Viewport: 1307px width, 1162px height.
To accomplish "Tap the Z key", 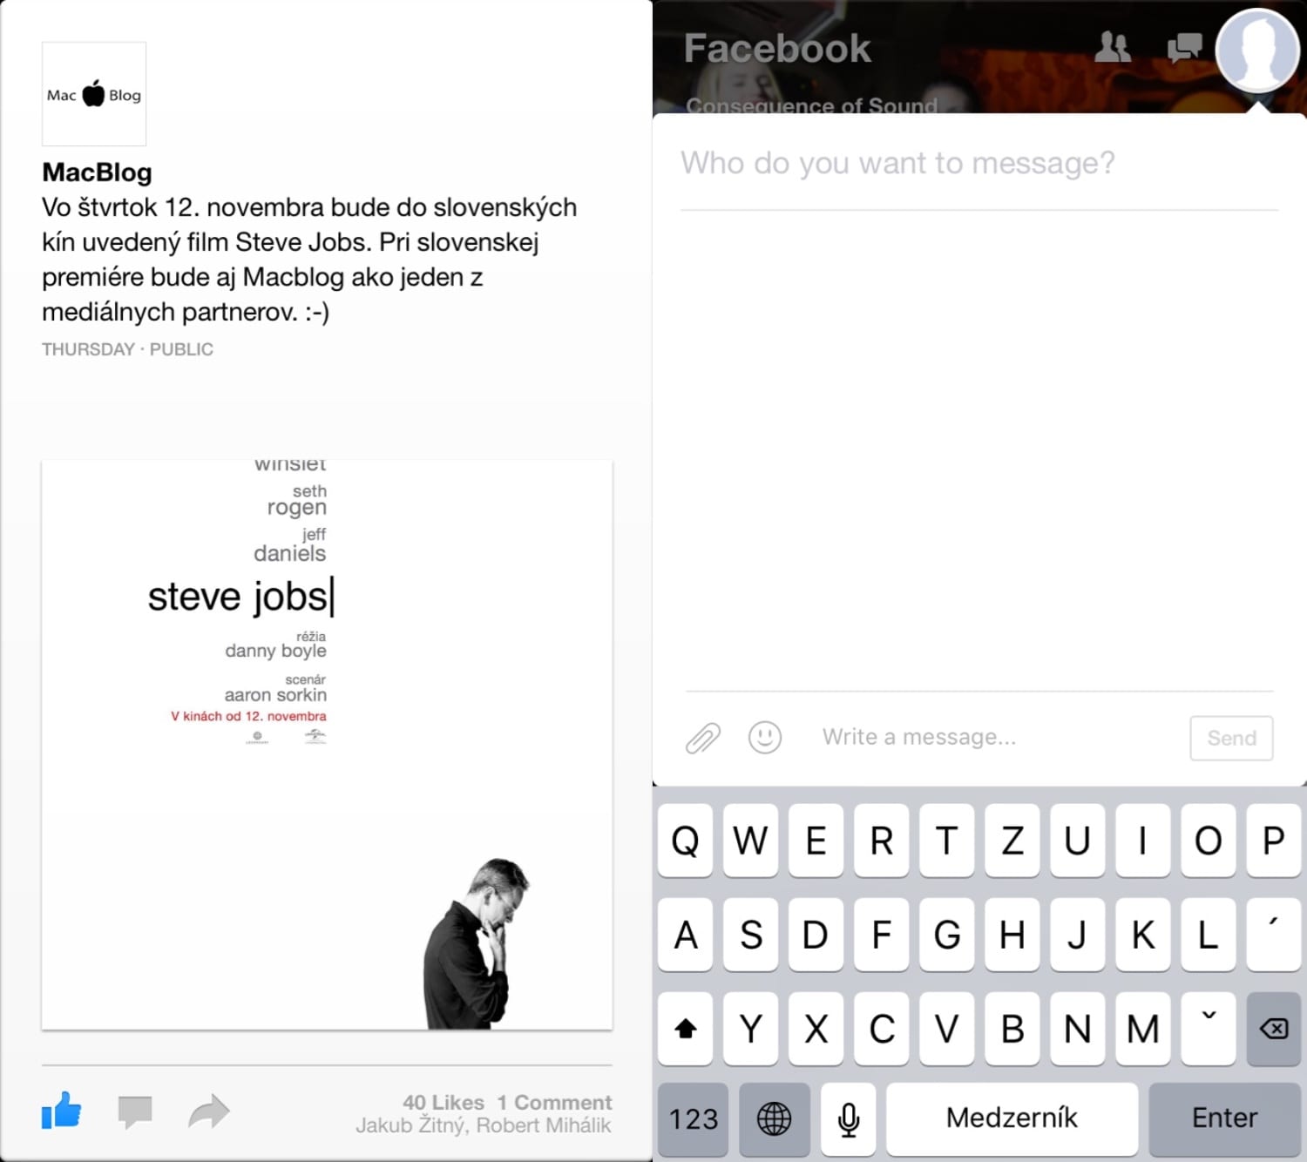I will pos(1012,841).
